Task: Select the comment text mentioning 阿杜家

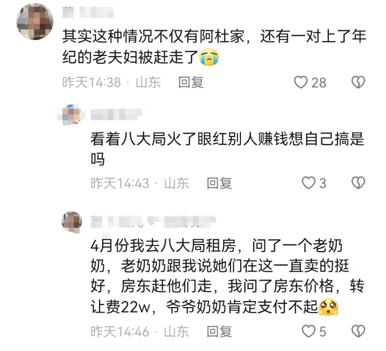Action: [x=214, y=46]
